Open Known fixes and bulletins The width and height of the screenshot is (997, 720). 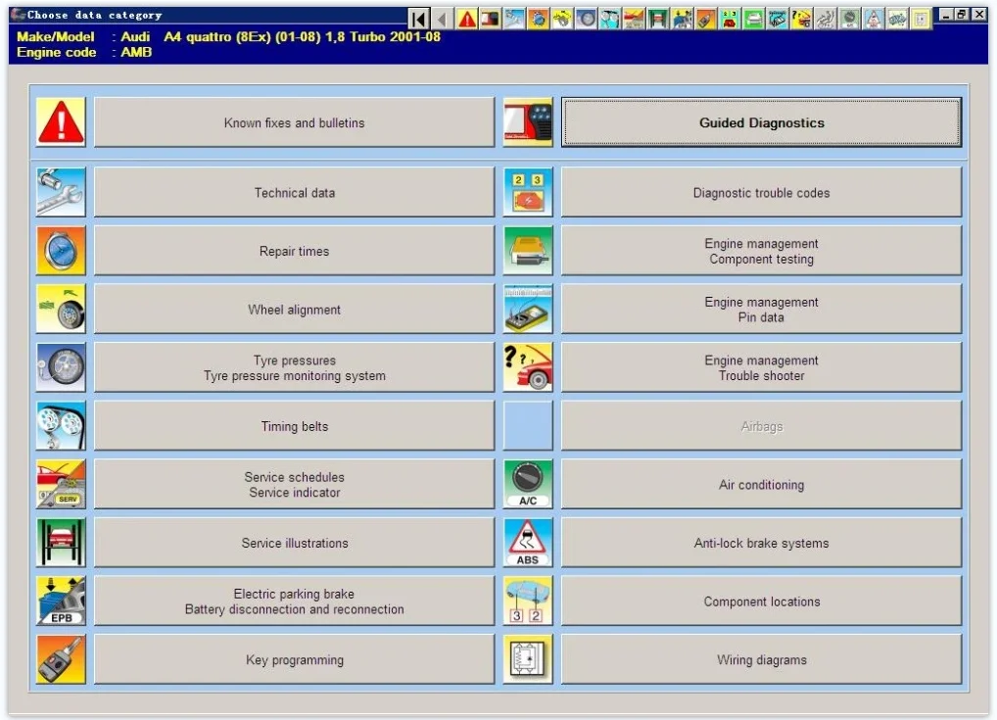[295, 122]
